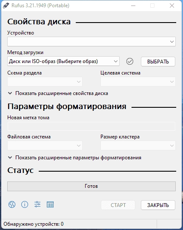Click the Rufus USB title bar icon
The height and width of the screenshot is (230, 183).
tap(6, 6)
